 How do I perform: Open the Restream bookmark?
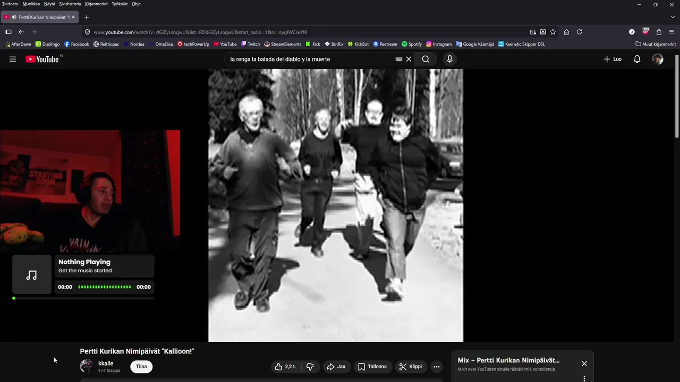385,44
